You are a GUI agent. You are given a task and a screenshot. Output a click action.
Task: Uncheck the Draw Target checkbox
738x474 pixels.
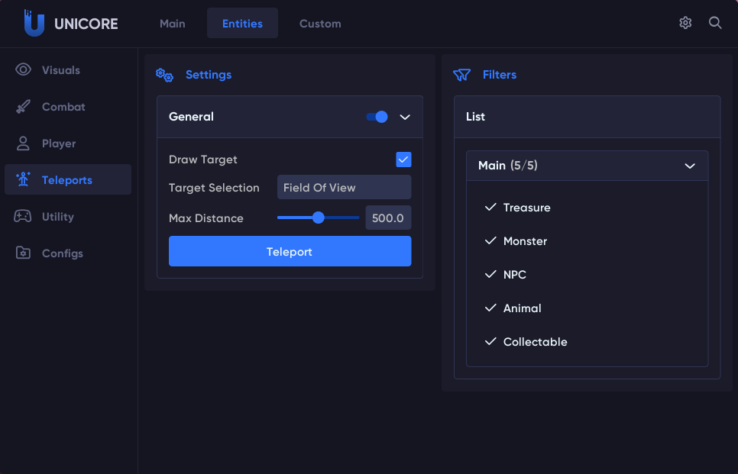(403, 160)
